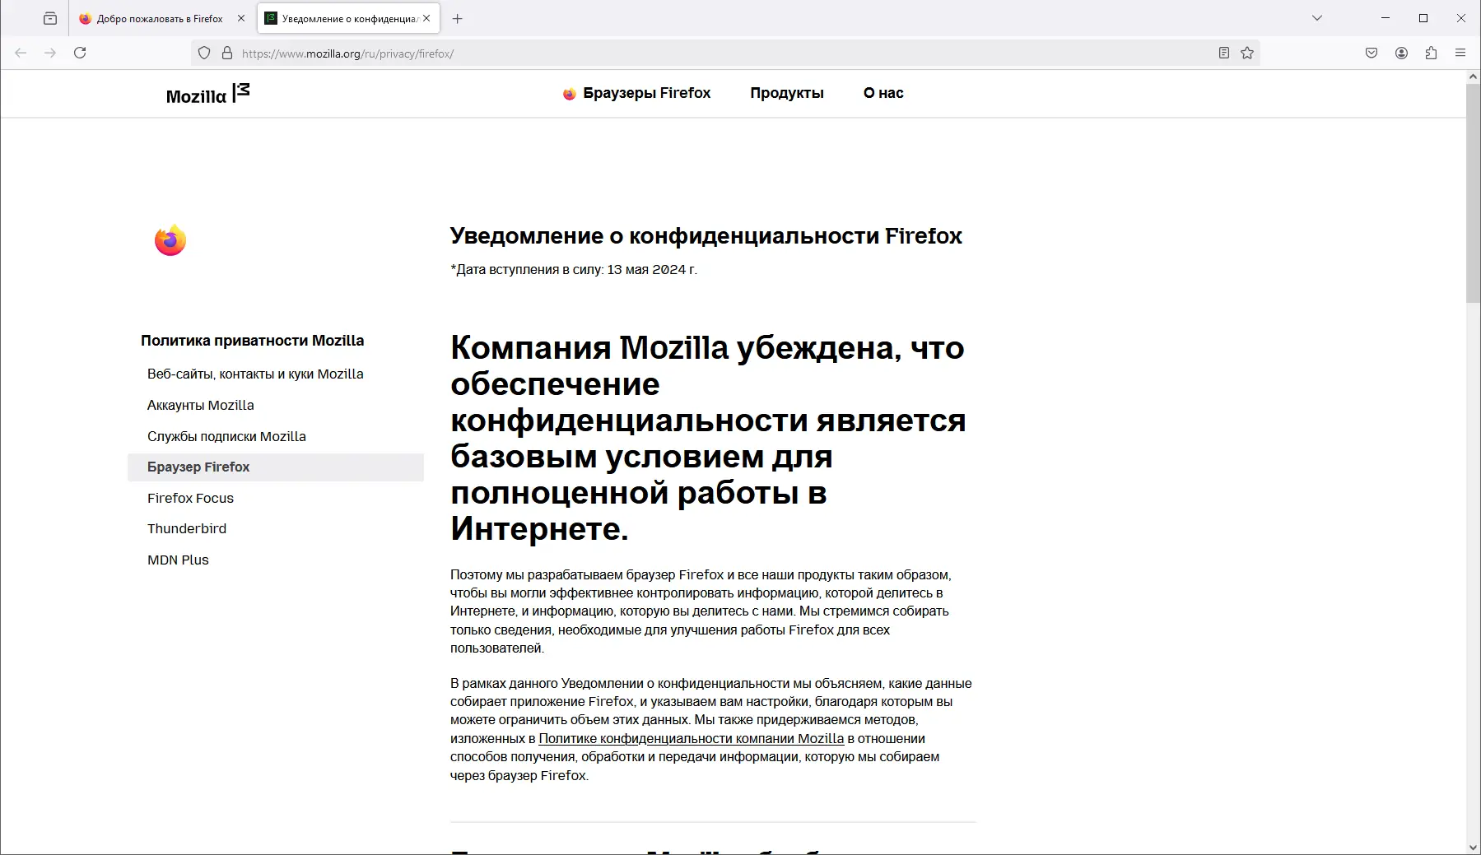Open the account profile icon

click(1399, 52)
